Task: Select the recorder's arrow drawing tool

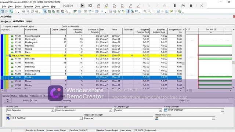Action: click(x=130, y=6)
